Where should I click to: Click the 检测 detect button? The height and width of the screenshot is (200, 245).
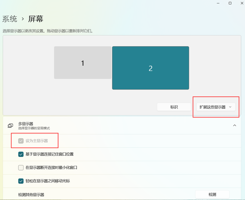click(212, 194)
